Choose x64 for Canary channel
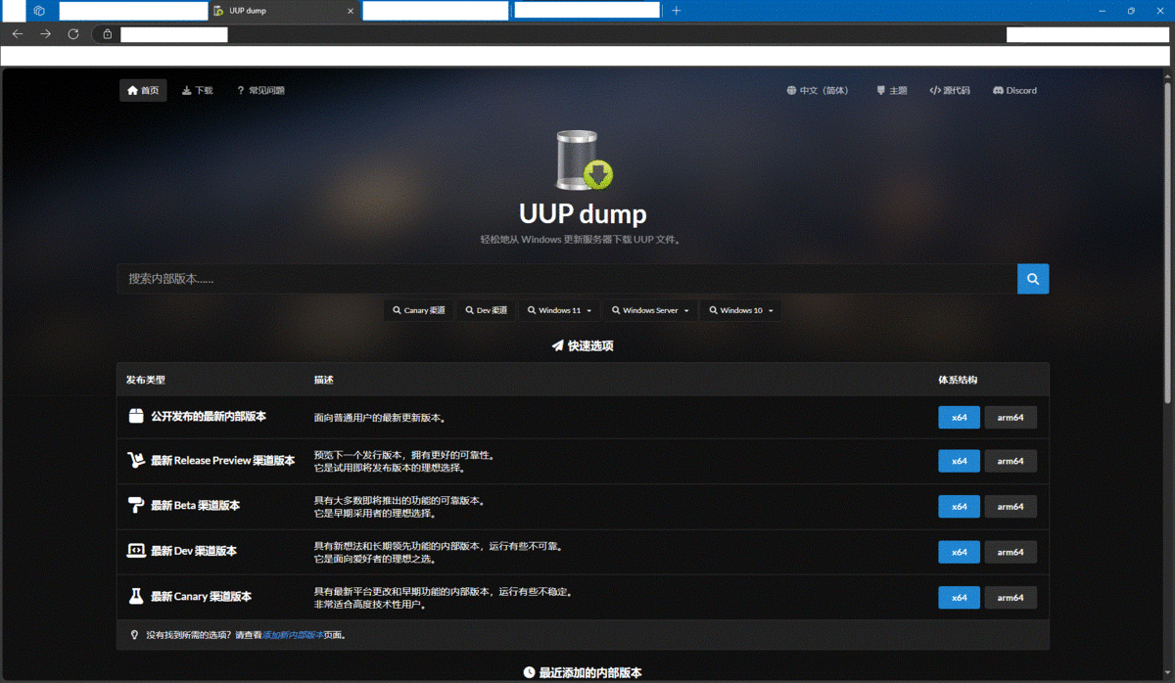Image resolution: width=1175 pixels, height=683 pixels. tap(959, 597)
